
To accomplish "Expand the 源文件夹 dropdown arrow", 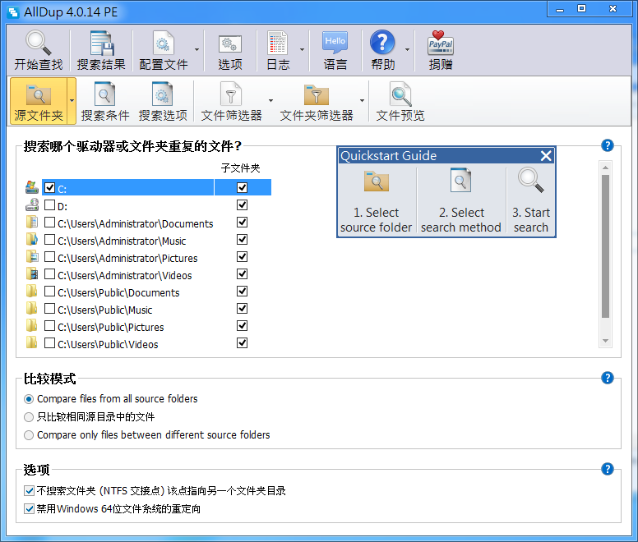I will (x=72, y=101).
